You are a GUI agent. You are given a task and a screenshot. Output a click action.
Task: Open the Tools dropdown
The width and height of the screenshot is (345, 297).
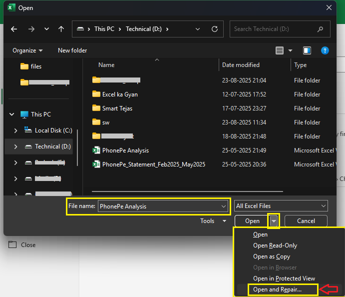coord(213,221)
